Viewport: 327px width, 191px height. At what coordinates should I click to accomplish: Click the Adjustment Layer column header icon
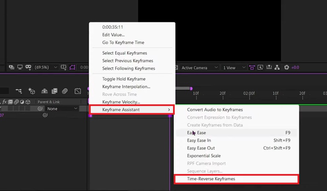point(22,102)
